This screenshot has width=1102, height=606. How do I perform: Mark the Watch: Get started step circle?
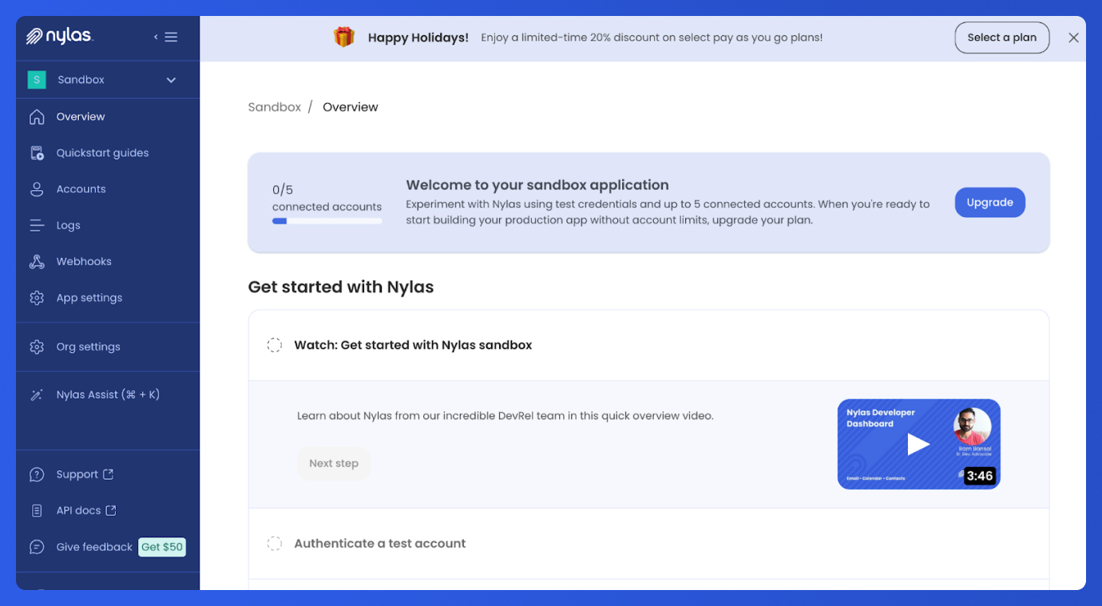(x=274, y=345)
